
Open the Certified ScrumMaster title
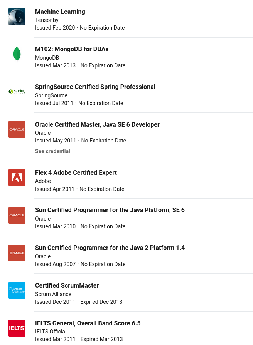[67, 286]
